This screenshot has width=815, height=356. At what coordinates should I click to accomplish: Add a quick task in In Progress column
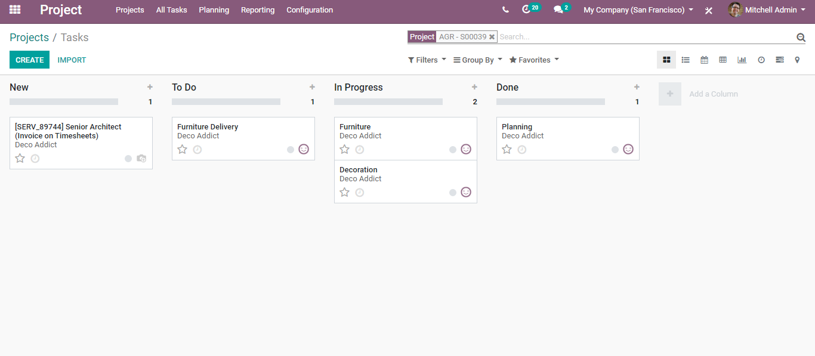tap(474, 87)
